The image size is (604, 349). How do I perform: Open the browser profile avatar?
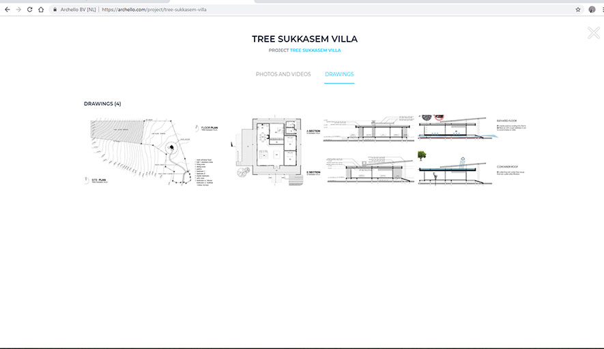pos(592,10)
